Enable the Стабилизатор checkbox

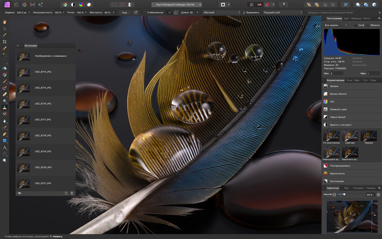pyautogui.click(x=145, y=12)
